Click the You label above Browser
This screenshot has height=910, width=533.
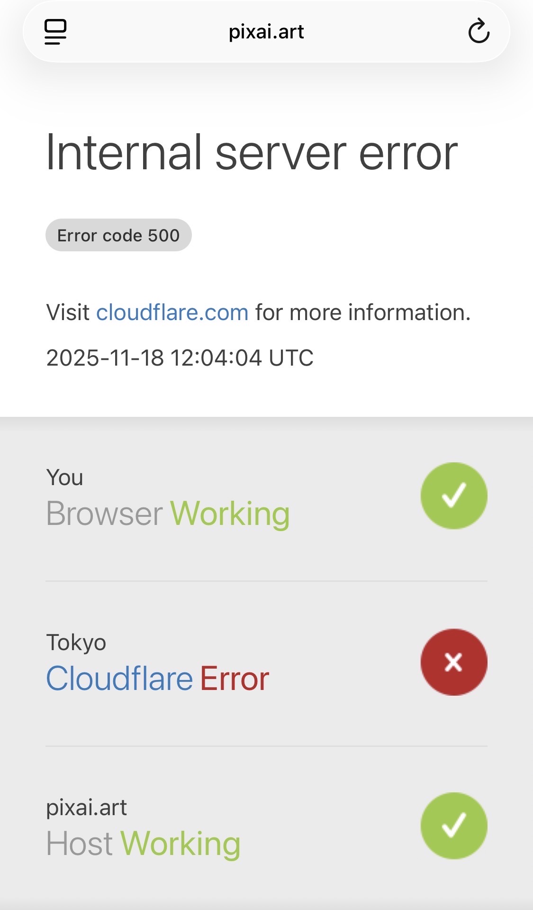pyautogui.click(x=64, y=478)
